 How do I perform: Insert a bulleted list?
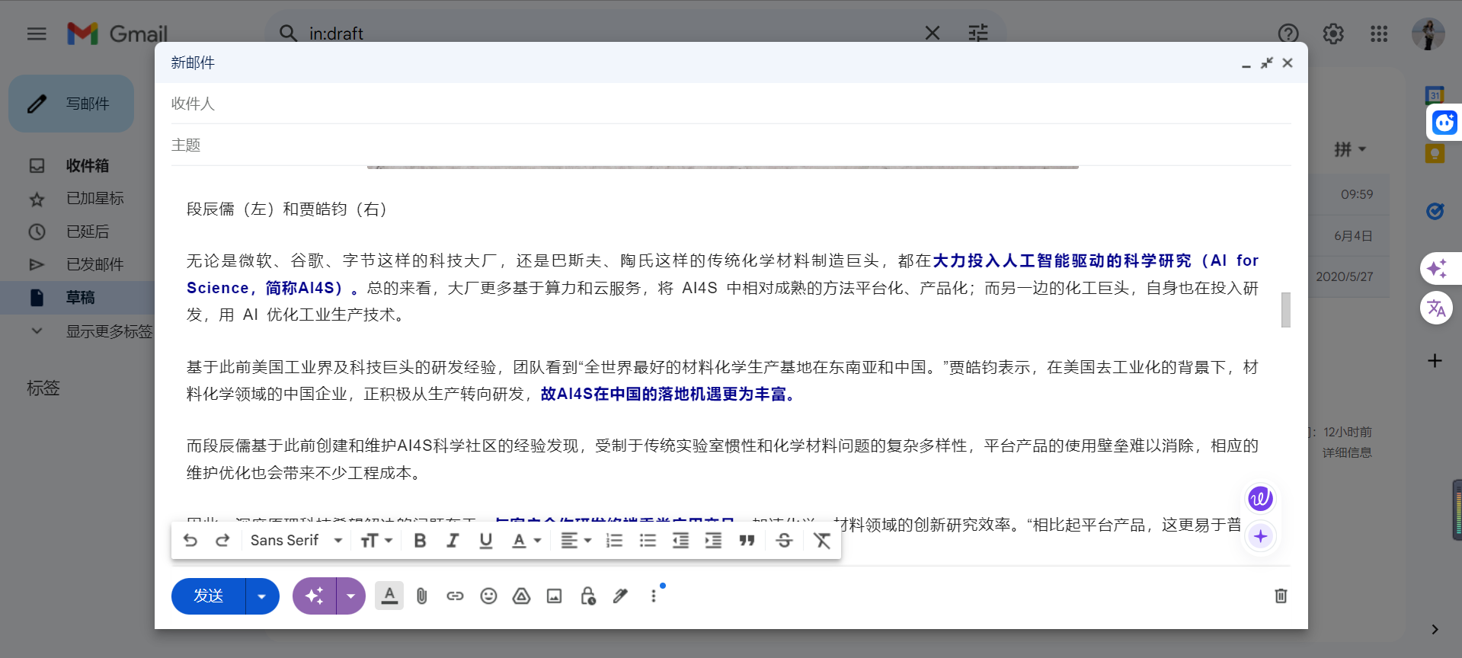pos(648,541)
